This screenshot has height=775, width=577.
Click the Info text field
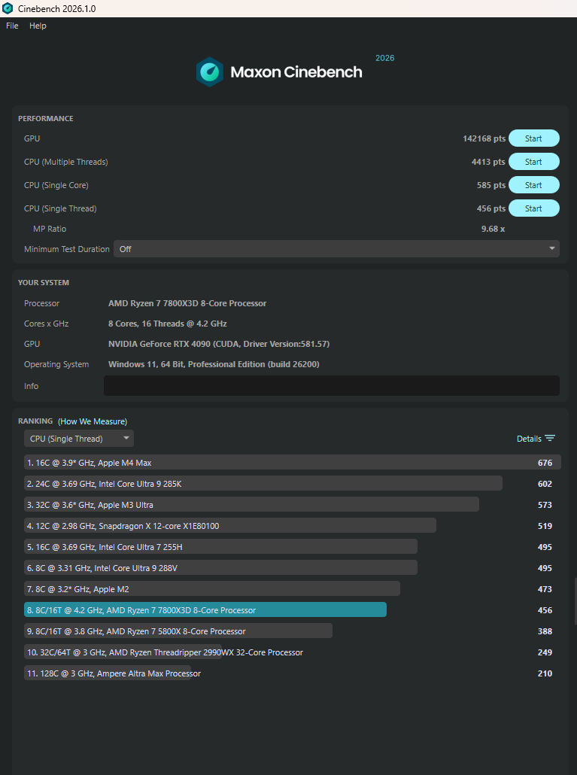point(332,385)
